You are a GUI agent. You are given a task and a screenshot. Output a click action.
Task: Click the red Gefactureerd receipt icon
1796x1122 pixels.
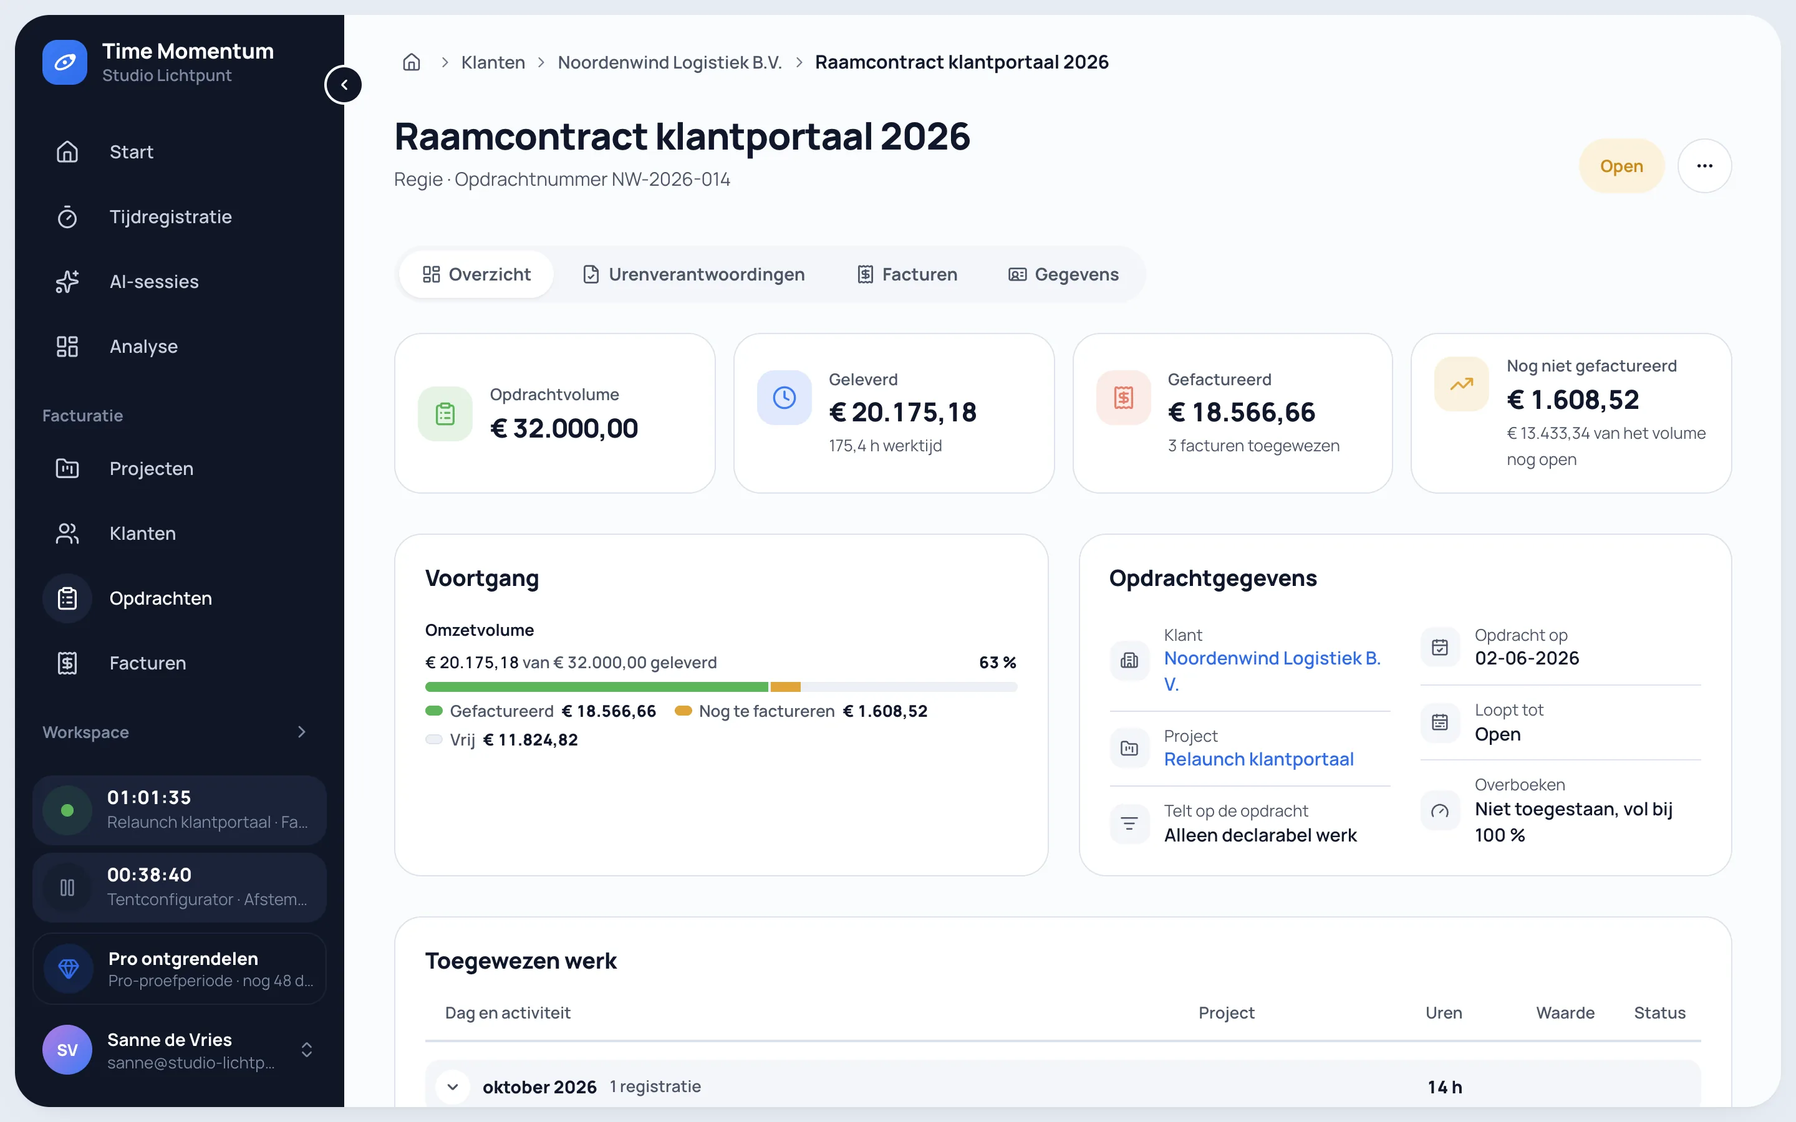[x=1124, y=398]
